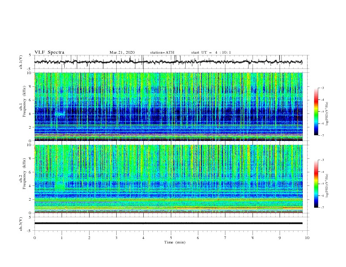The height and width of the screenshot is (267, 346).
Task: Select the "ch.1 Frequency (kHz)" axis label
Action: [x=23, y=101]
